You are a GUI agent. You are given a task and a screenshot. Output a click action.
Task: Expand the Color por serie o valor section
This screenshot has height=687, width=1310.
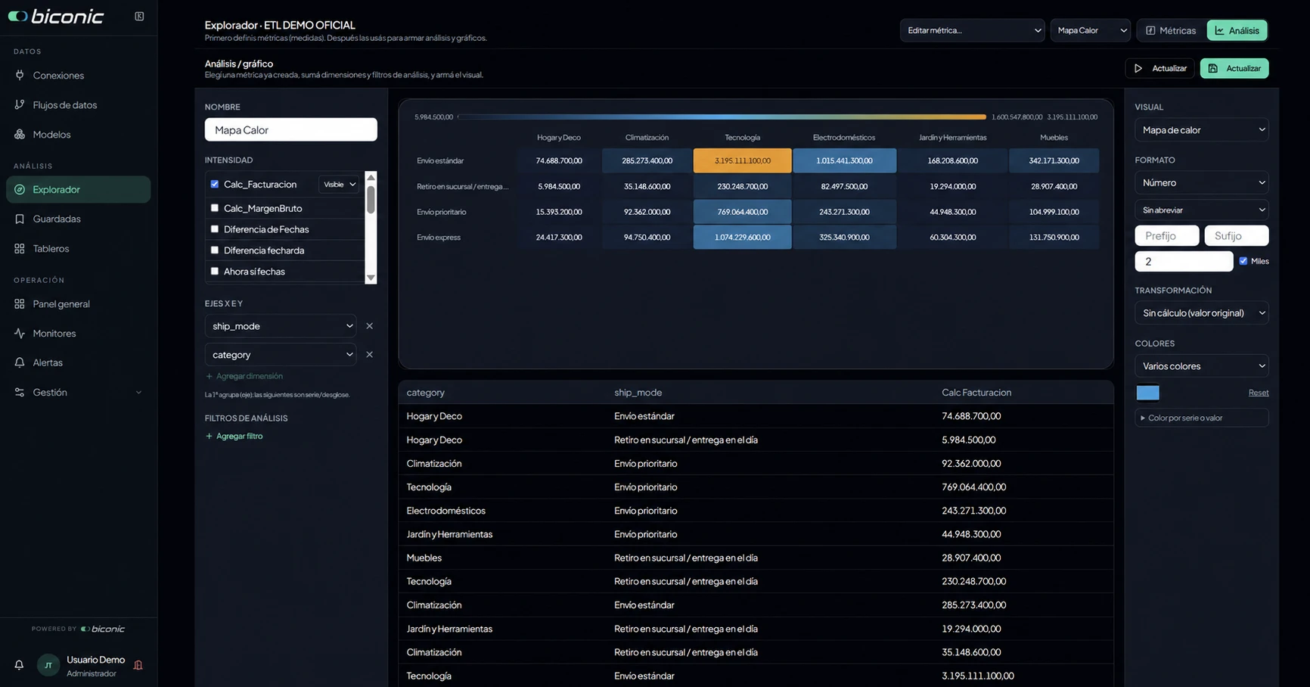coord(1201,418)
